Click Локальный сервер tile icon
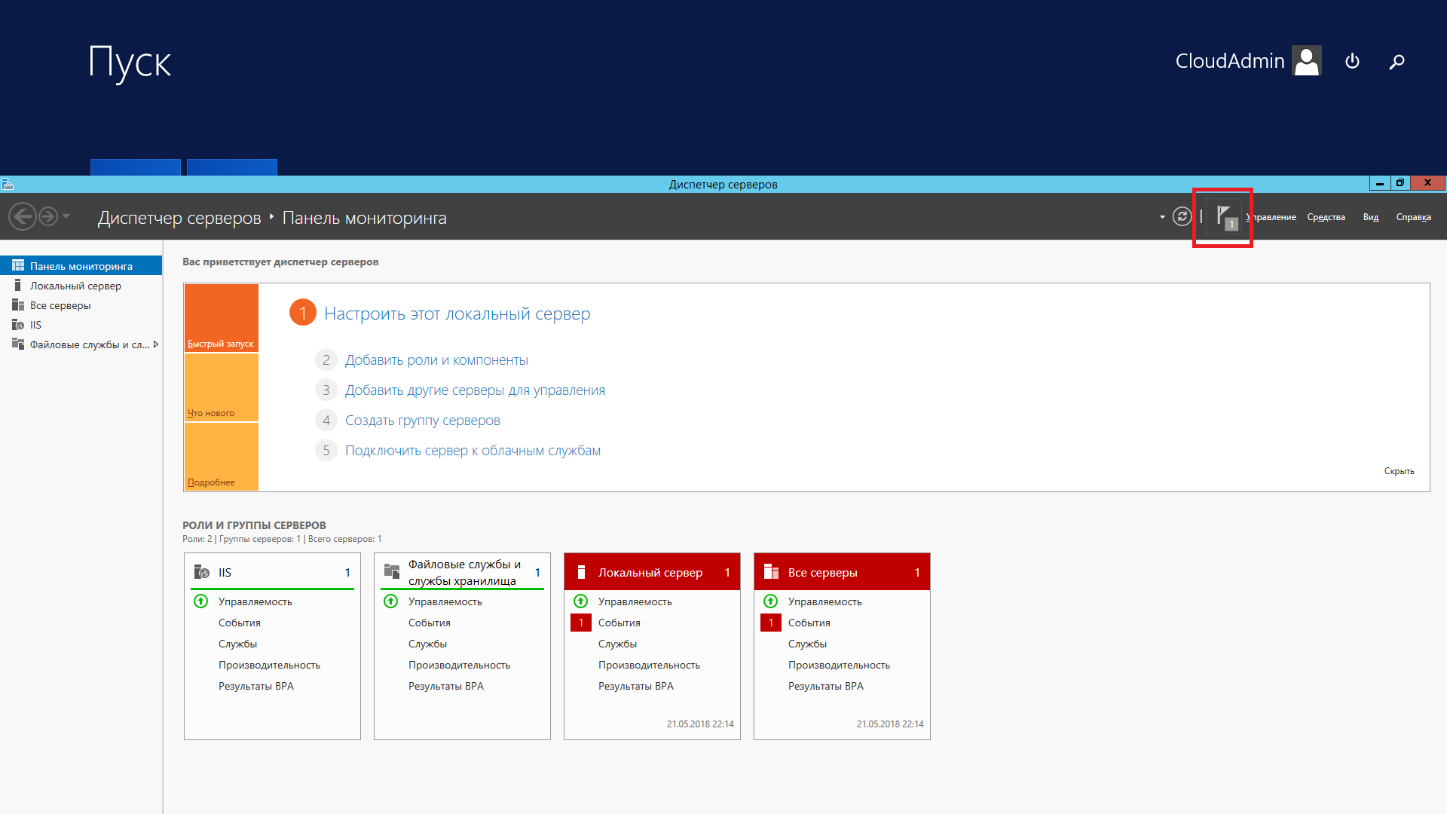Image resolution: width=1447 pixels, height=814 pixels. 581,572
